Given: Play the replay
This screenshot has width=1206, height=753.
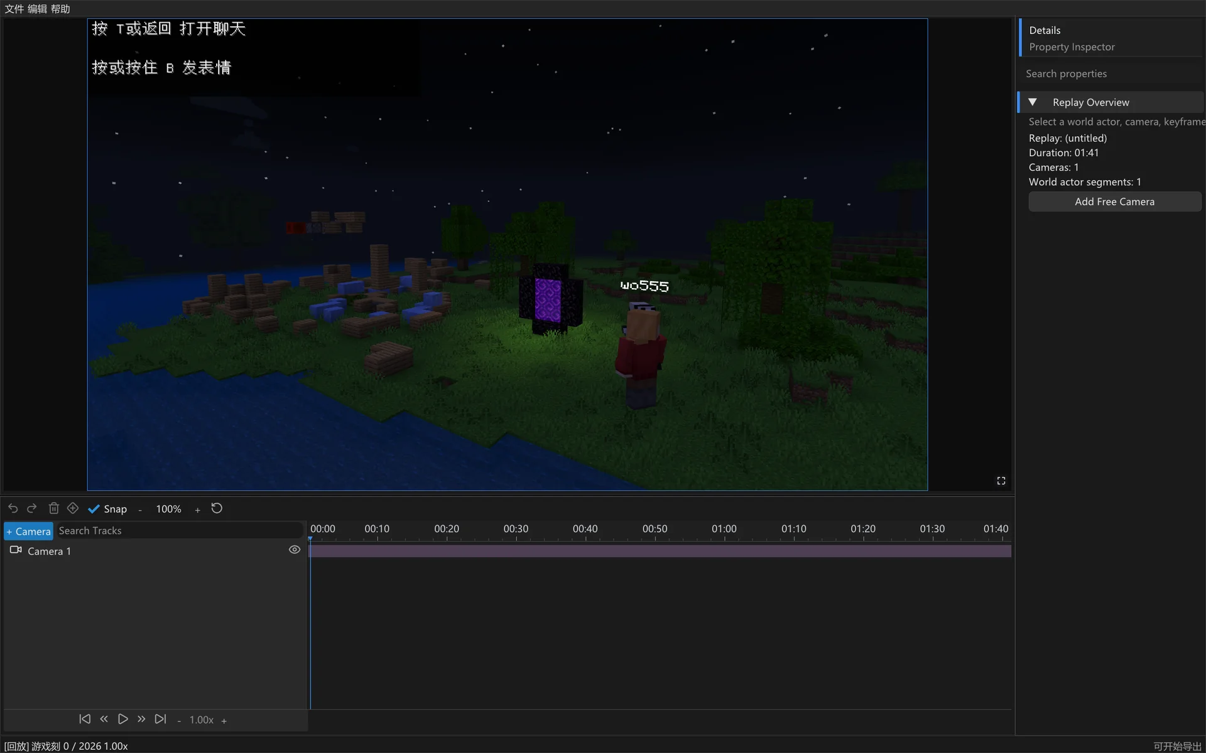Looking at the screenshot, I should (123, 719).
